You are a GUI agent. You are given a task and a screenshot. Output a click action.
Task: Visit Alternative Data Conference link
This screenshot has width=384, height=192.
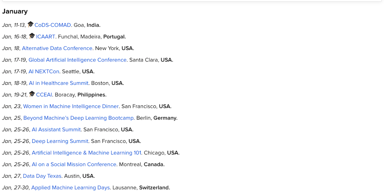tap(57, 48)
